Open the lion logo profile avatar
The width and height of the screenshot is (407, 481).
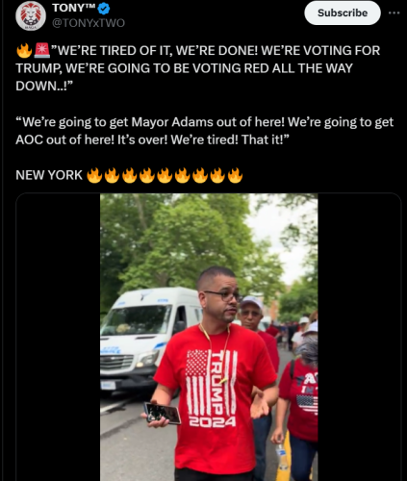[x=31, y=15]
